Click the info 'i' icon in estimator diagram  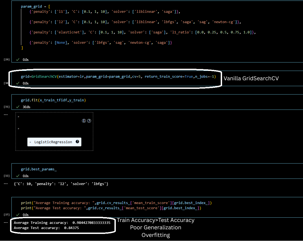coord(84,121)
